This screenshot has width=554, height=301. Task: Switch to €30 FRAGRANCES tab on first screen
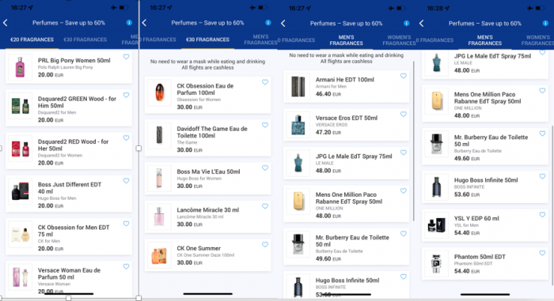85,40
